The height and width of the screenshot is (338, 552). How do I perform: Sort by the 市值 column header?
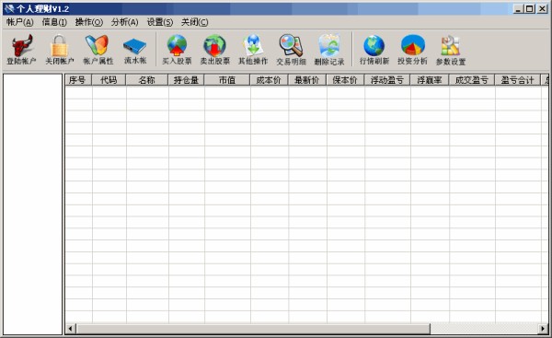[226, 80]
